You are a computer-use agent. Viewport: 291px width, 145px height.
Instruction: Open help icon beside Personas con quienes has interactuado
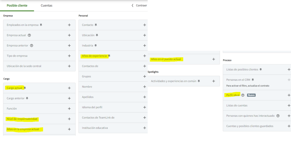click(x=278, y=116)
